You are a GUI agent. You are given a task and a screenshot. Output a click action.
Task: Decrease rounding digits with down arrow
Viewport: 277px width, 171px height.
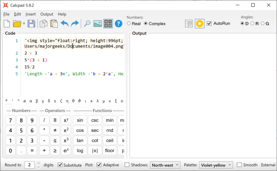pos(38,167)
